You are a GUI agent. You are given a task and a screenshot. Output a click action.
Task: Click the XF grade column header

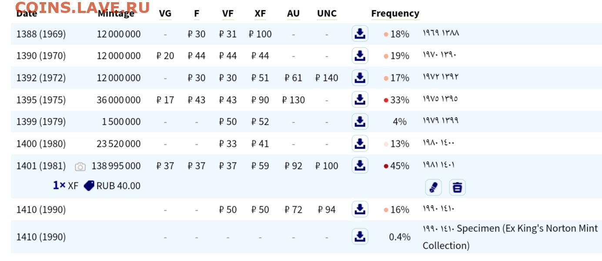pos(260,13)
